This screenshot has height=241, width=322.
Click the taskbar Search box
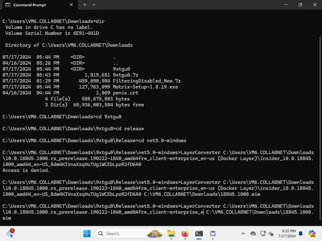pyautogui.click(x=129, y=233)
